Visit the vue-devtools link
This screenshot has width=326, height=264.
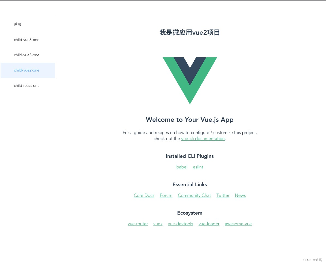tap(180, 224)
